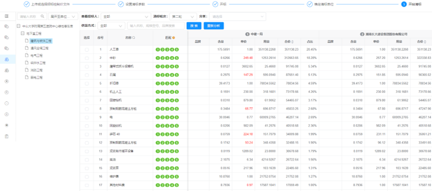Click the name/spec/brand search input field
The height and width of the screenshot is (191, 432).
(155, 26)
